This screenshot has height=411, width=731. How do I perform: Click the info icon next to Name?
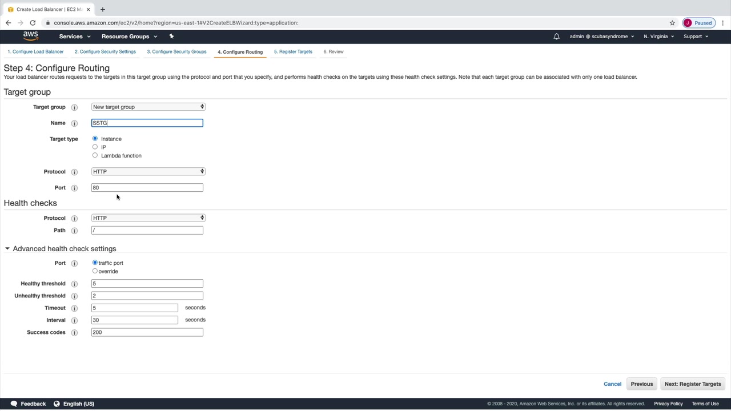pos(74,123)
